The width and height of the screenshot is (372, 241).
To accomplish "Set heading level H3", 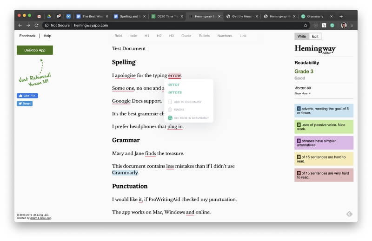I will [x=171, y=36].
